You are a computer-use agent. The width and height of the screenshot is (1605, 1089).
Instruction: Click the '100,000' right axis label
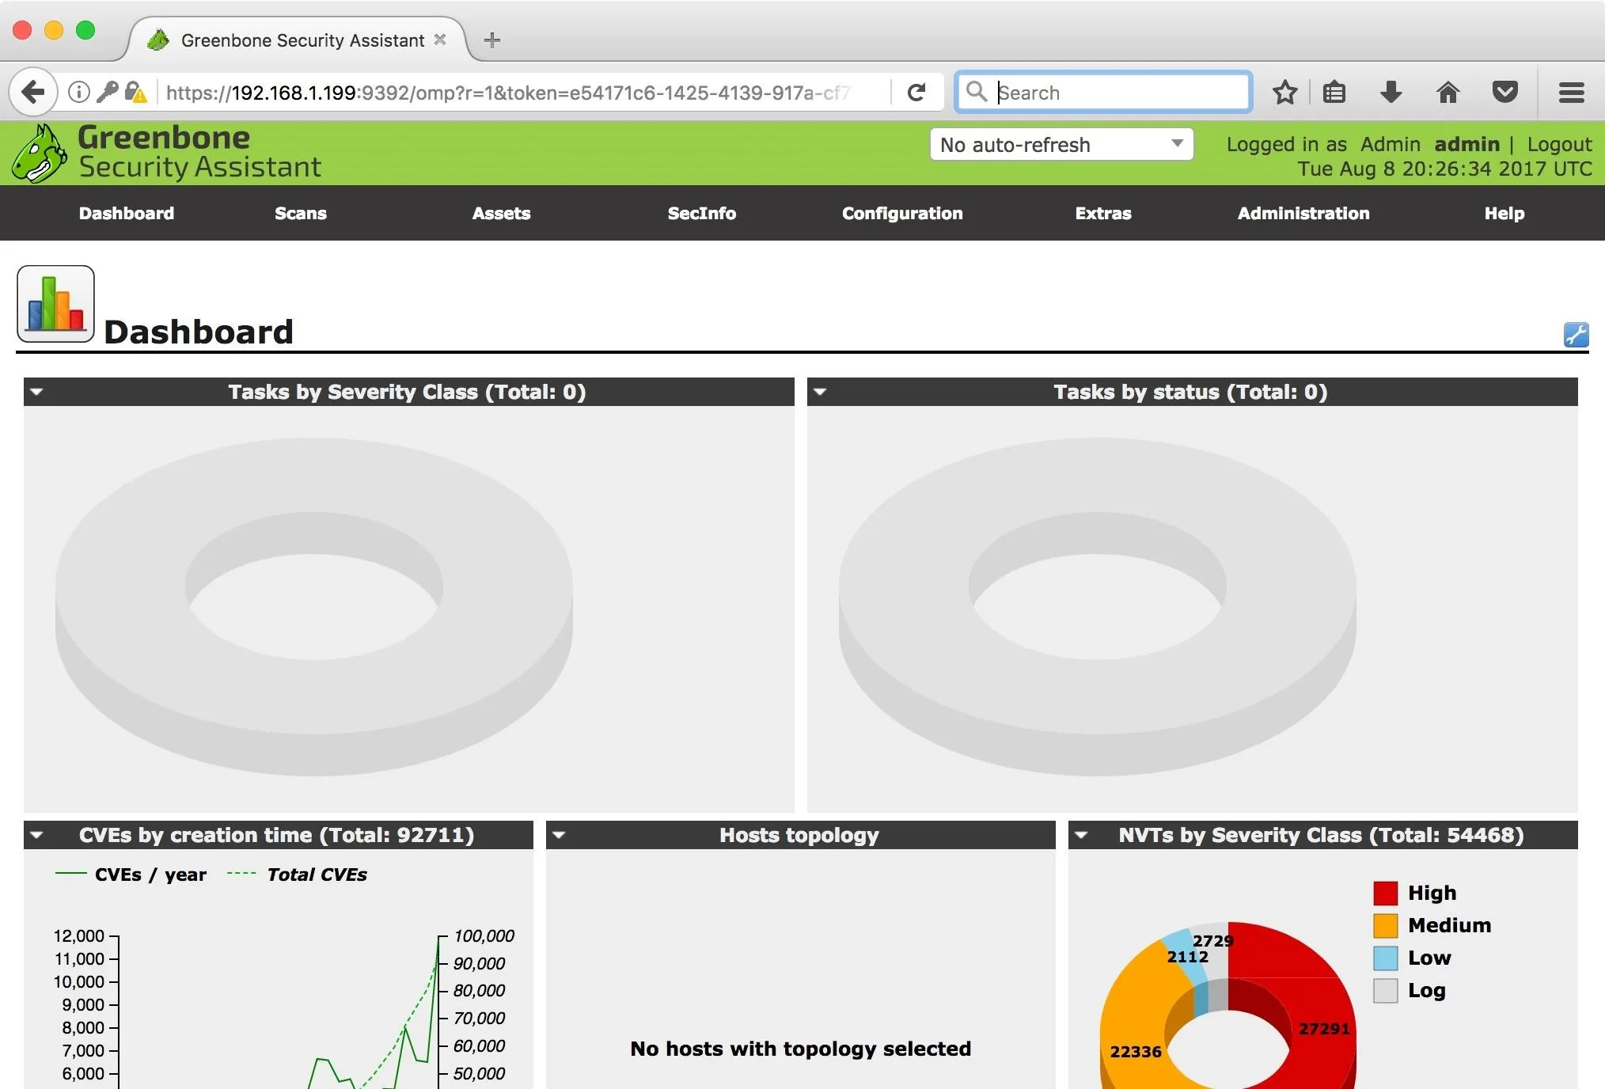484,935
